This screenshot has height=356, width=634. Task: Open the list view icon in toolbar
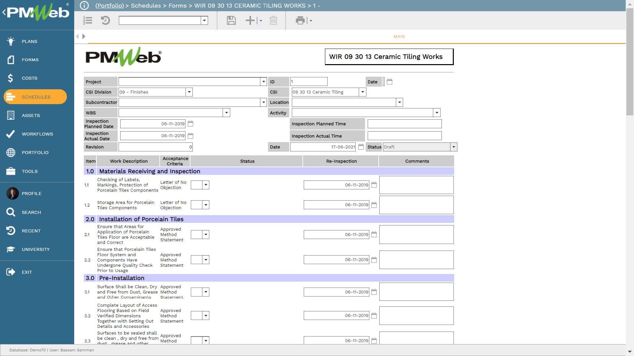(88, 20)
